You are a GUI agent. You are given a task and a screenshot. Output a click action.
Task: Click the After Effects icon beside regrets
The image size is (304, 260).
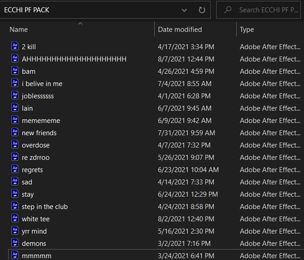pos(15,169)
